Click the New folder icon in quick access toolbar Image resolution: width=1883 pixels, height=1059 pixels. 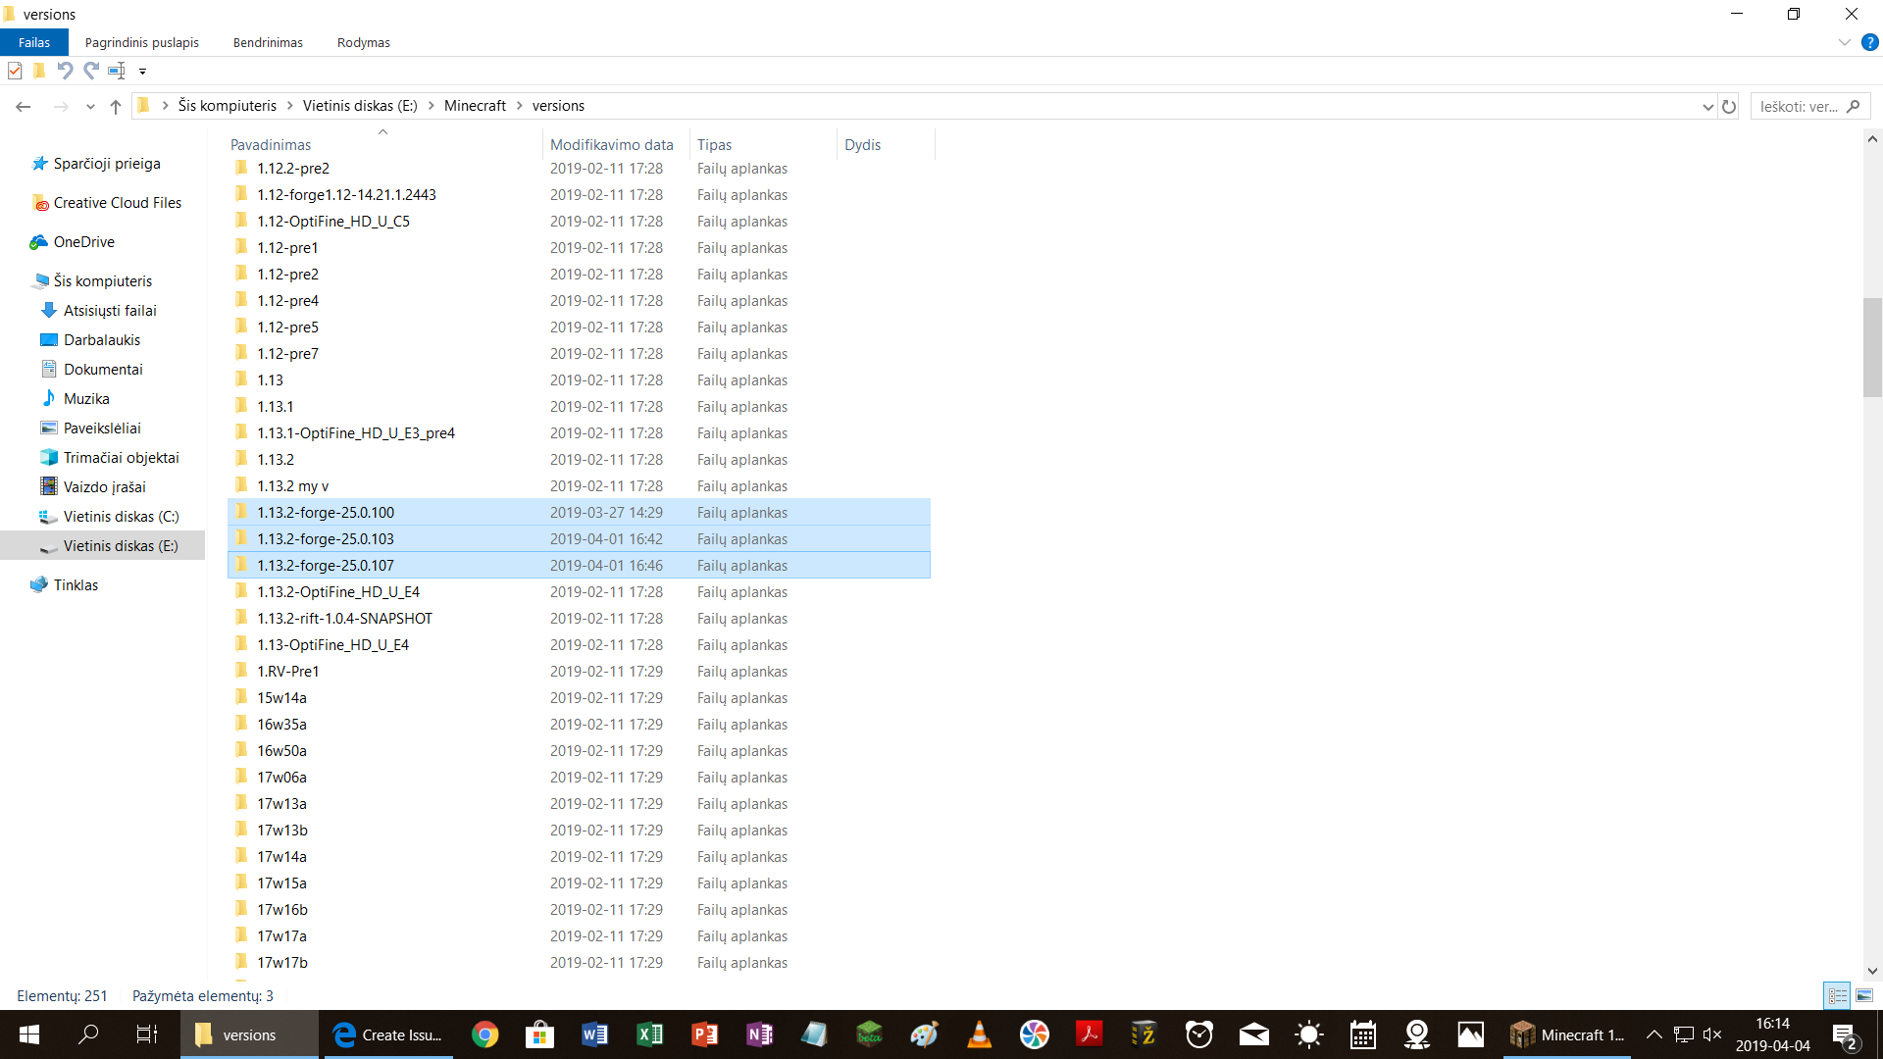39,71
